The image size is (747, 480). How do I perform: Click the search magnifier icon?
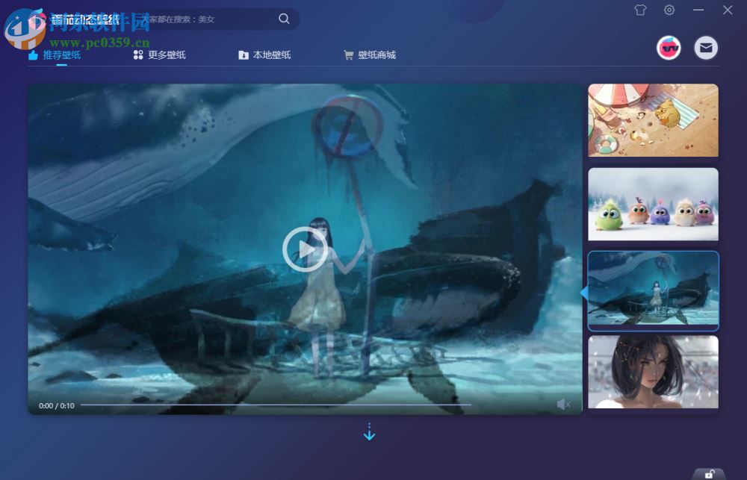pos(284,19)
